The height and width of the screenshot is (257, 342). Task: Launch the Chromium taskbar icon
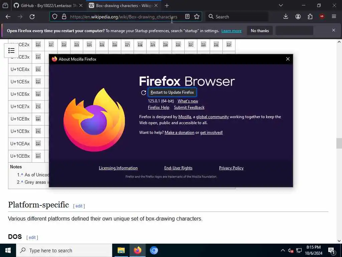point(154,250)
